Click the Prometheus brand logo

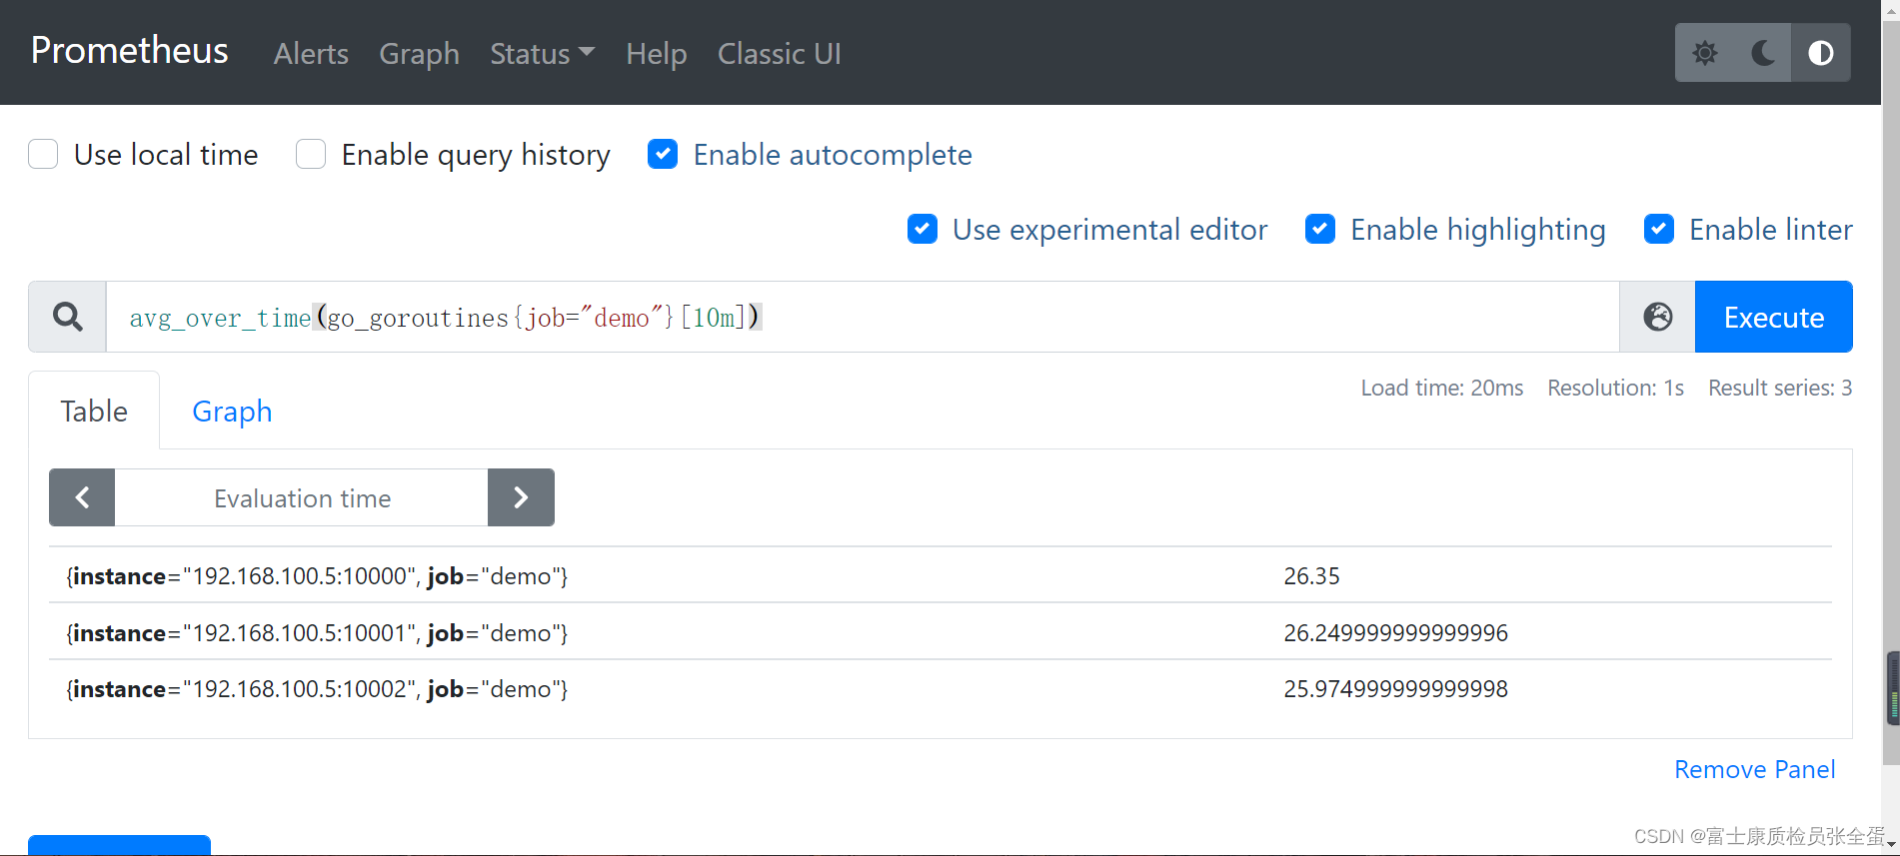[129, 50]
